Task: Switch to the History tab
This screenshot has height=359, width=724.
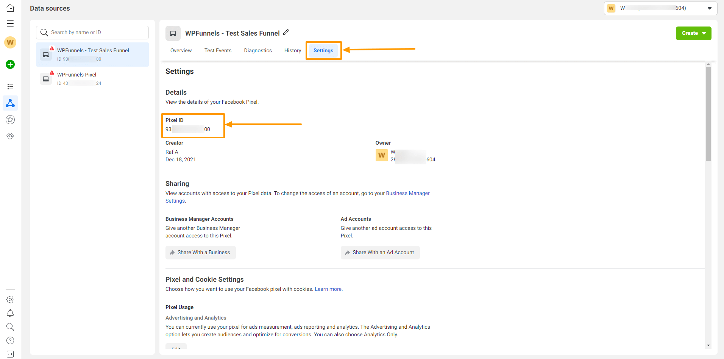Action: click(293, 50)
